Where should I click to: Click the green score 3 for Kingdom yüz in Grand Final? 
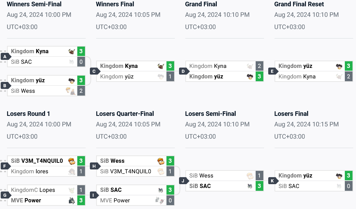click(x=259, y=76)
